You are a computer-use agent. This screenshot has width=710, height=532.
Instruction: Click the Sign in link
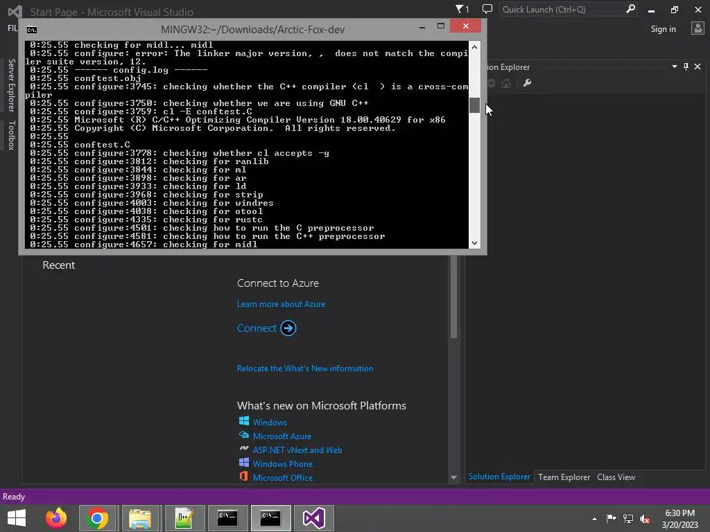tap(663, 29)
